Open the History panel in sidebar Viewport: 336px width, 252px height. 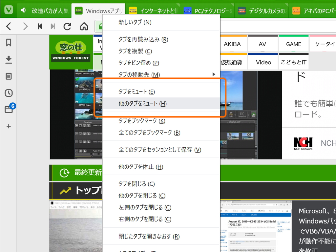coord(9,93)
